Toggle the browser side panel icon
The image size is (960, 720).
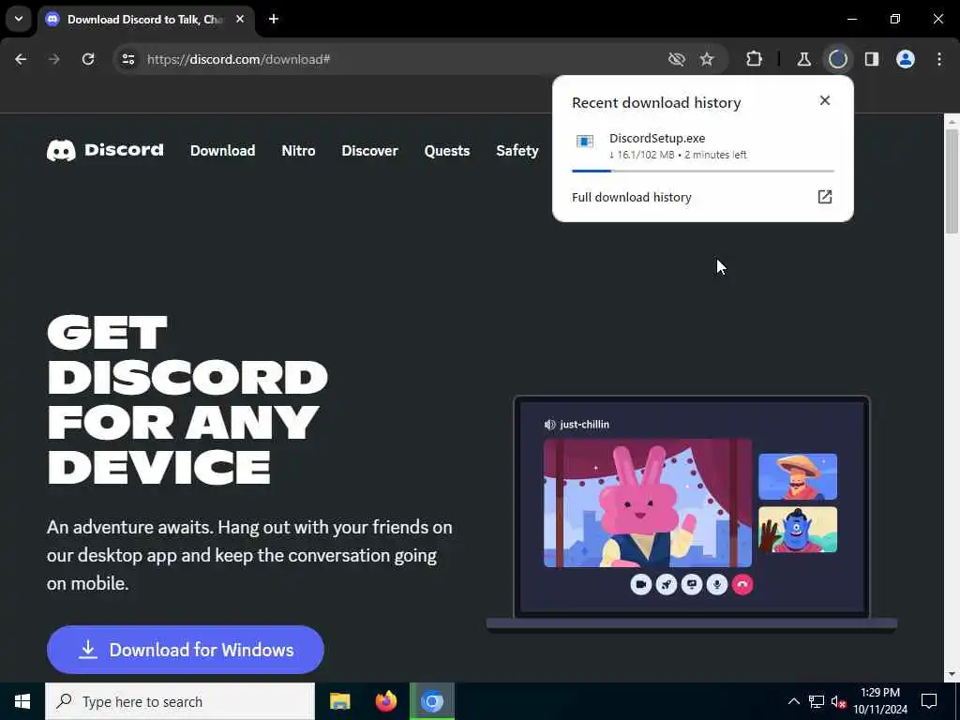click(872, 59)
